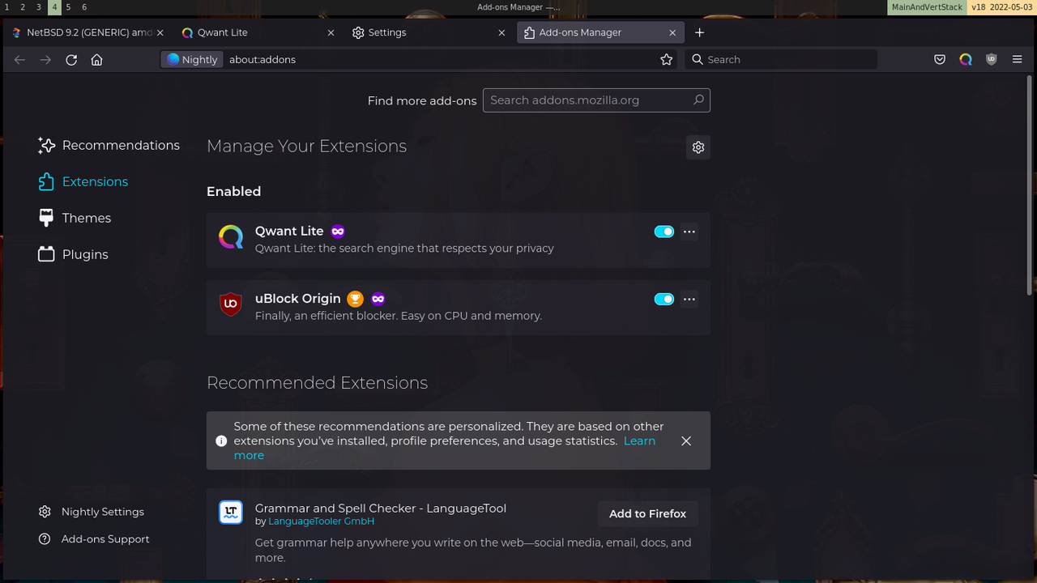The height and width of the screenshot is (583, 1037).
Task: Click the Nightly identity badge in URL bar
Action: click(192, 59)
